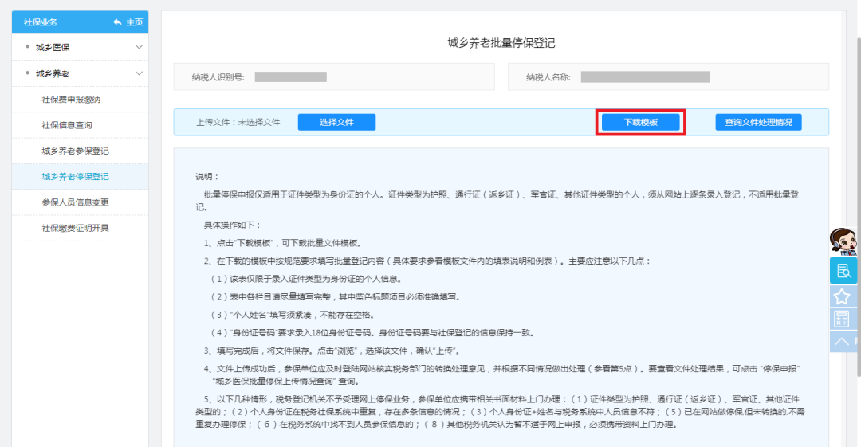The width and height of the screenshot is (861, 447).
Task: Click the 下载模板 button
Action: pos(640,123)
